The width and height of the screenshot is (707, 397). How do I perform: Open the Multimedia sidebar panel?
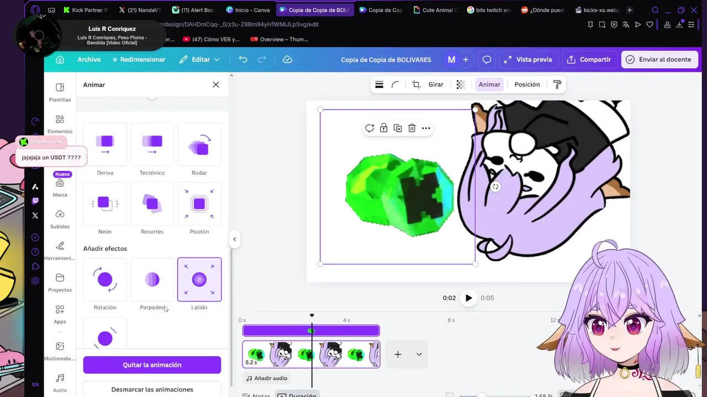coord(60,351)
